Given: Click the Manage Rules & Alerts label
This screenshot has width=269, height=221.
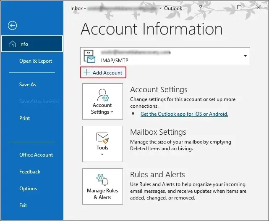Looking at the screenshot, I should point(102,194).
